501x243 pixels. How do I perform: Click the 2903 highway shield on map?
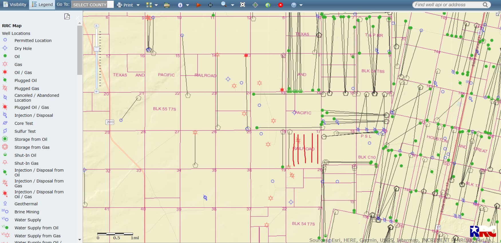pyautogui.click(x=110, y=122)
